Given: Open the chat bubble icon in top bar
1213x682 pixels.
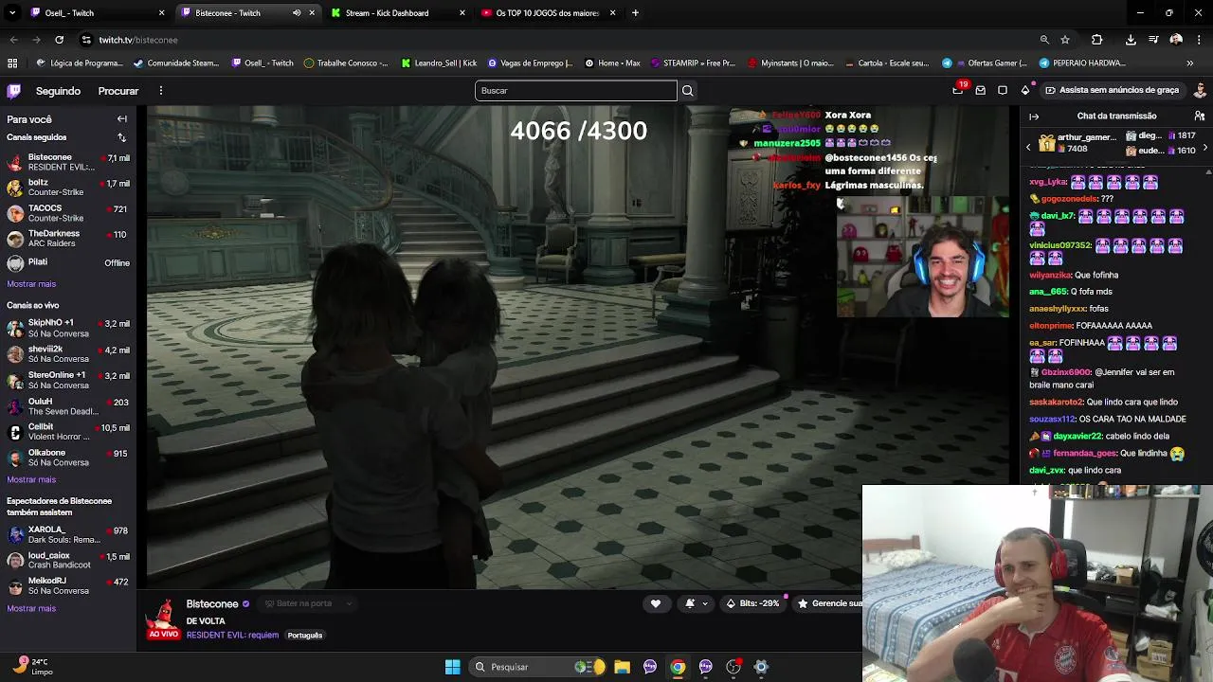Looking at the screenshot, I should pos(1003,90).
